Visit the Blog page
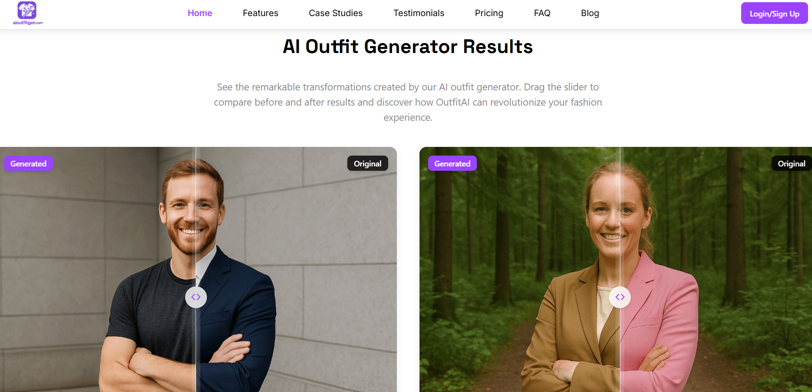 (590, 13)
